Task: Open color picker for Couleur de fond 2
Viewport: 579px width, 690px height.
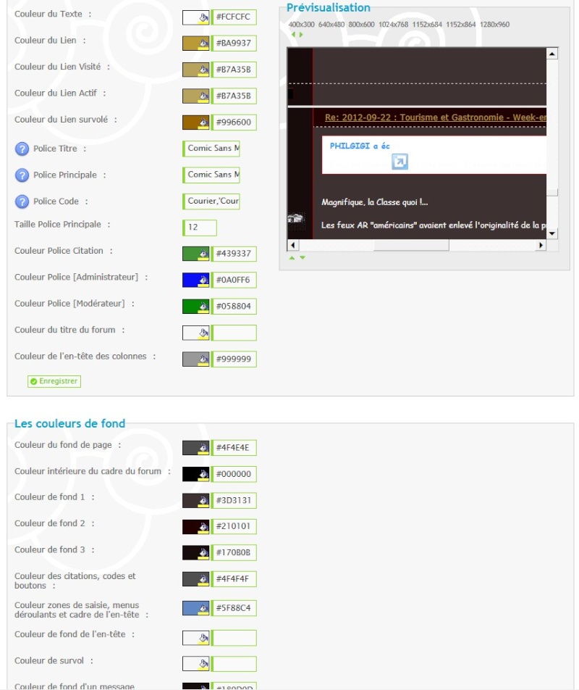Action: click(x=196, y=526)
